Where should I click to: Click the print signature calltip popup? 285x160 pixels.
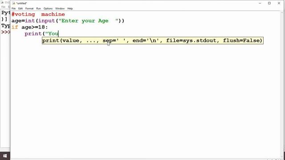153,40
